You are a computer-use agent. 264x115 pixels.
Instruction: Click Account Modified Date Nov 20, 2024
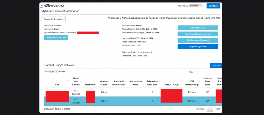point(140,33)
